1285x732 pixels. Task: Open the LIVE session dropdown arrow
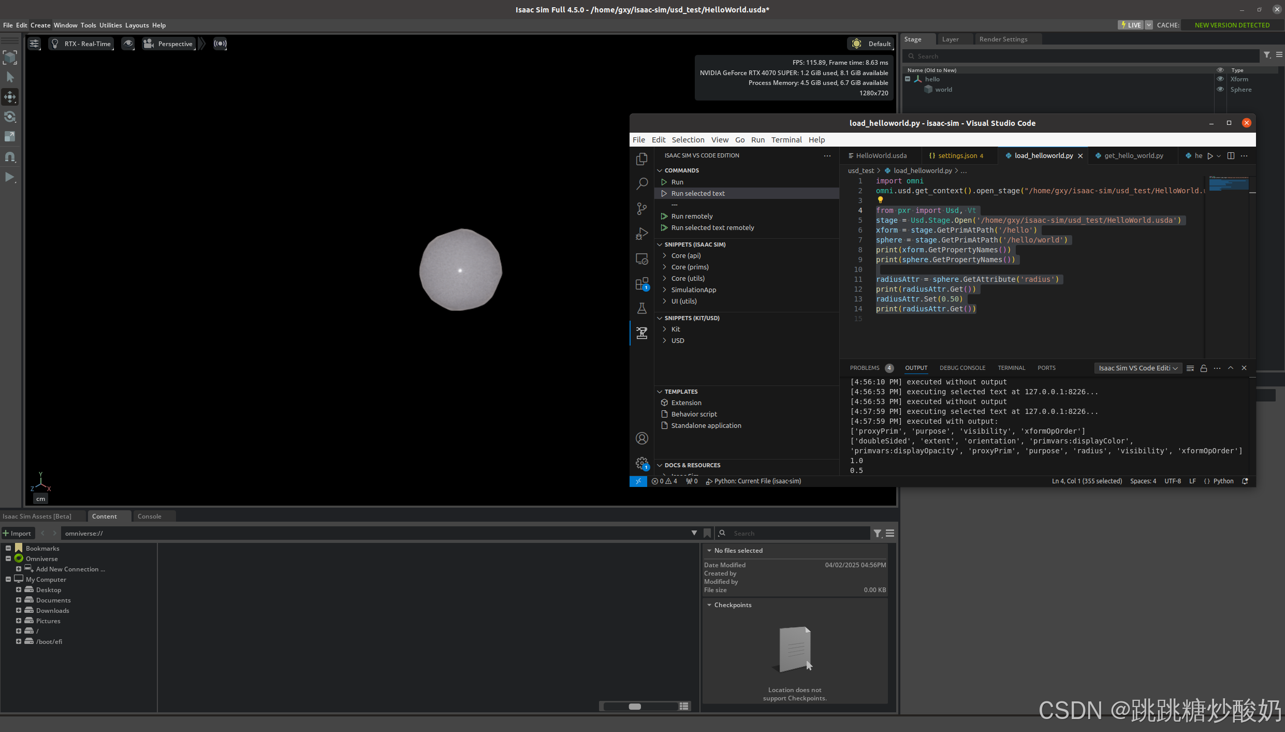[x=1149, y=25]
